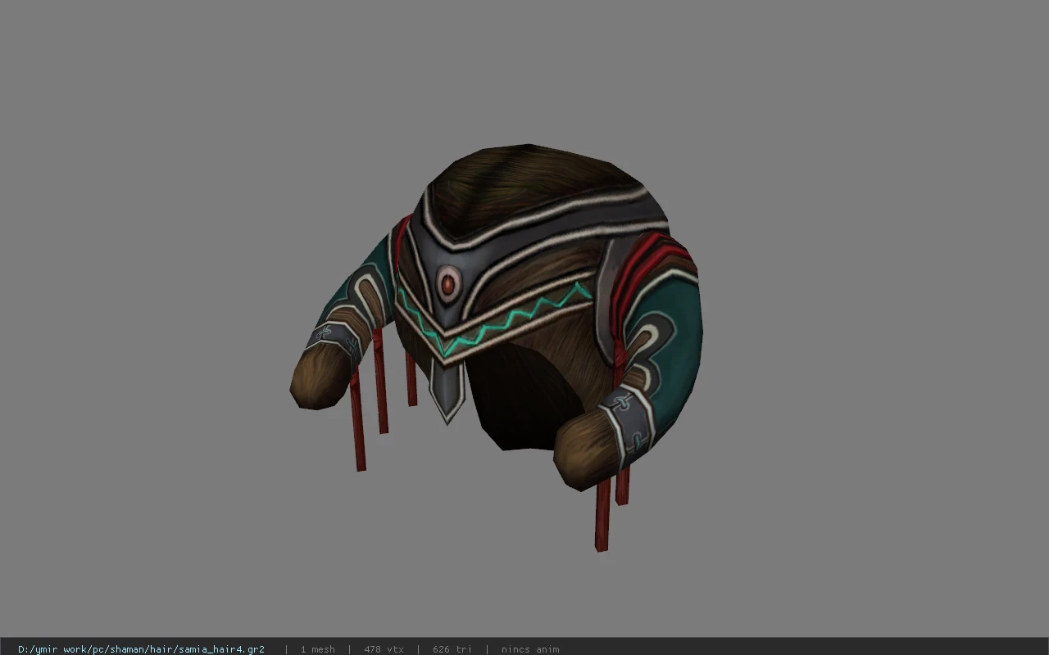
Task: Click the file path ending in samia_hair4.gr2
Action: (x=141, y=649)
